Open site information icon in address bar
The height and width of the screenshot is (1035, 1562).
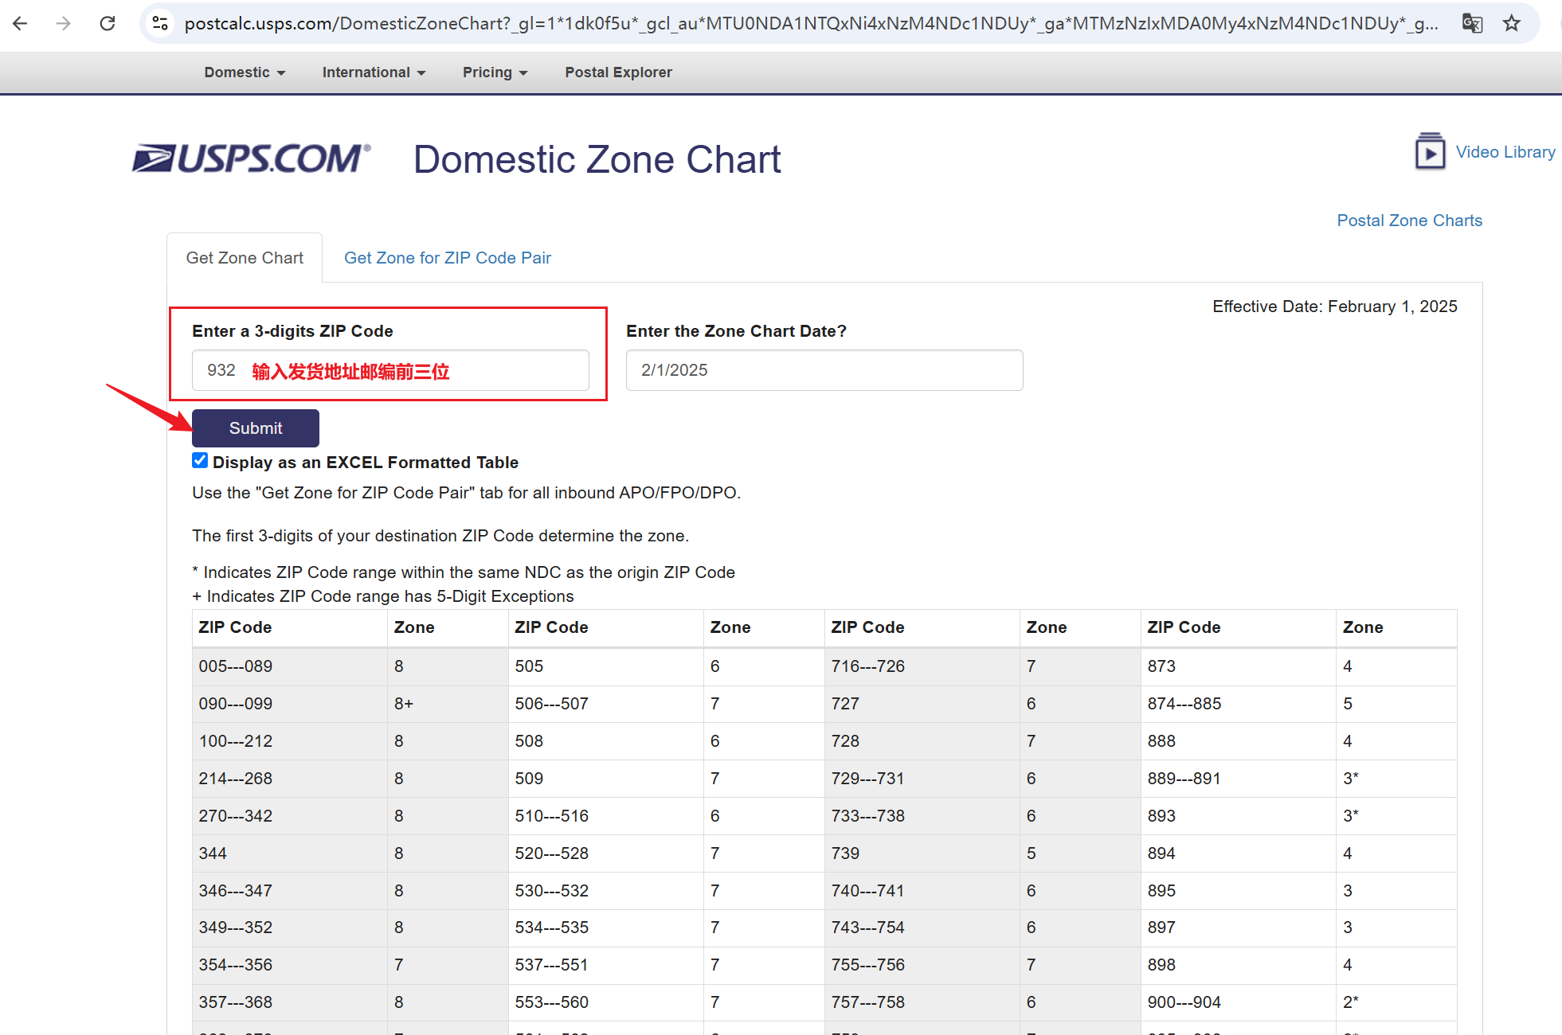pos(160,23)
